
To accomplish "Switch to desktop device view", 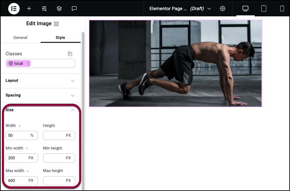I will click(245, 9).
